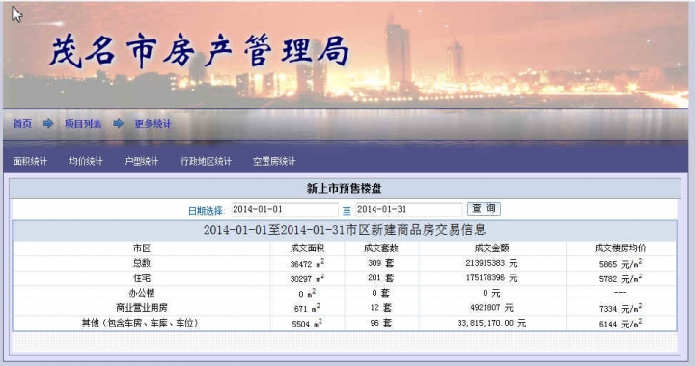The image size is (695, 366).
Task: Click the 日期选择 label
Action: 206,210
